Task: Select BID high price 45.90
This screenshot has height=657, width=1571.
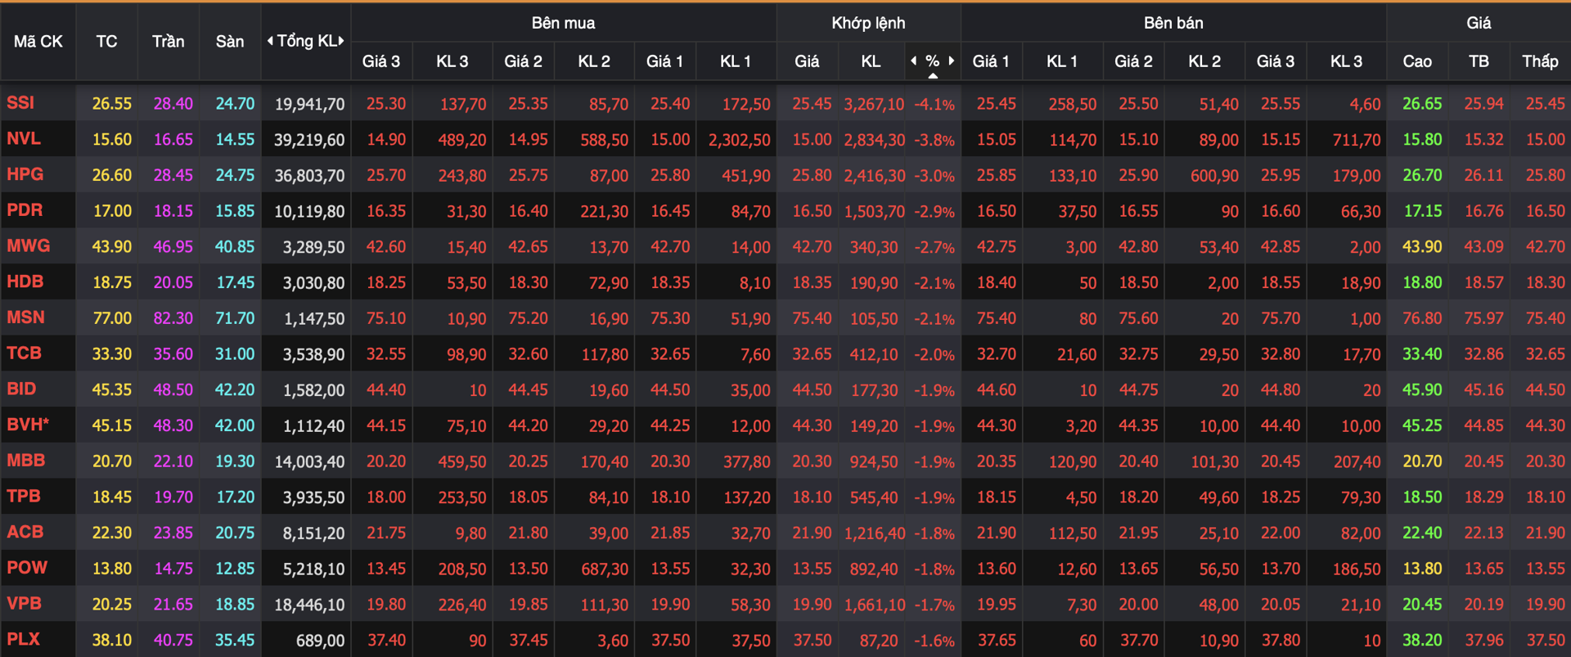Action: point(1422,390)
